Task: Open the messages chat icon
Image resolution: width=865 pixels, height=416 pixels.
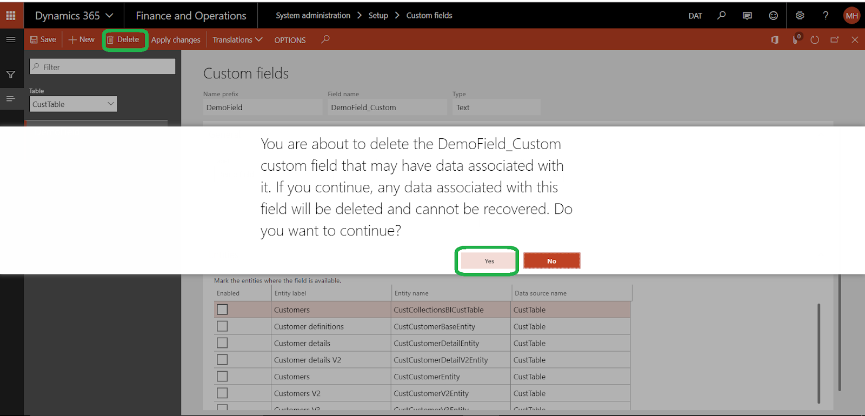Action: click(747, 16)
